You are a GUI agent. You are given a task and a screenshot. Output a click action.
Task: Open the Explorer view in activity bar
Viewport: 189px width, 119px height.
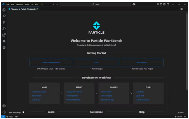(4, 10)
